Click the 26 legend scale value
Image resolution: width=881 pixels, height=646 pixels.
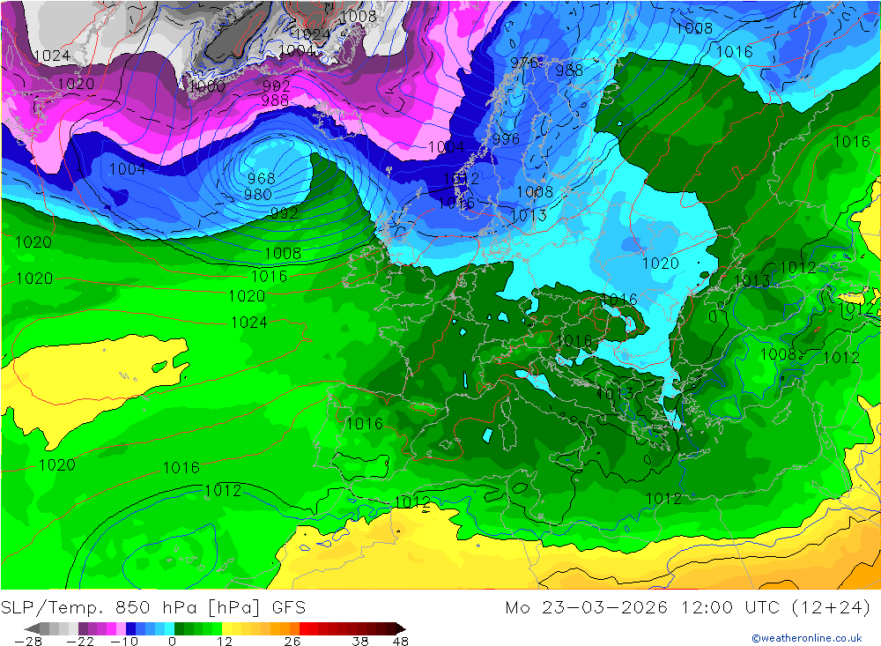(x=292, y=642)
